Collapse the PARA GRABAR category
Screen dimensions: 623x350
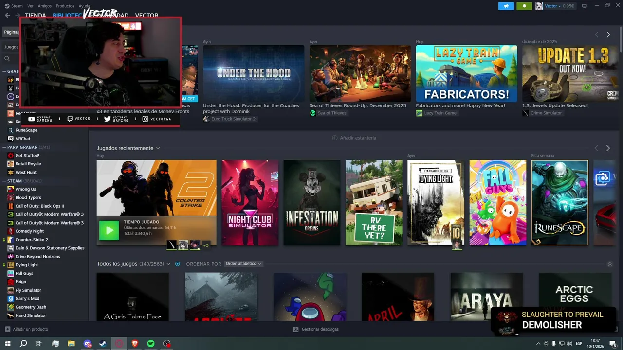point(3,147)
